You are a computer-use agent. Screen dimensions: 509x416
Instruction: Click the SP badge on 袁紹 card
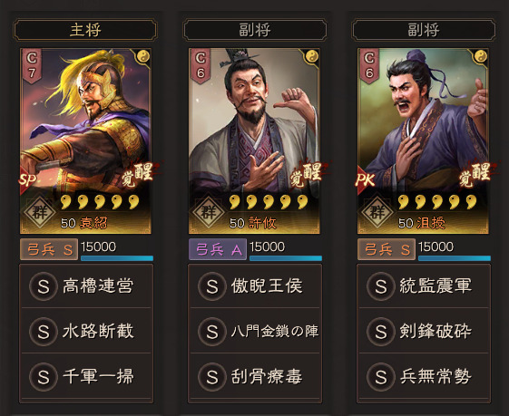pyautogui.click(x=27, y=179)
